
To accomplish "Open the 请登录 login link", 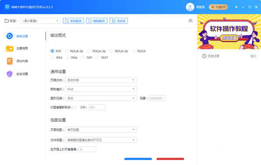I will [201, 7].
